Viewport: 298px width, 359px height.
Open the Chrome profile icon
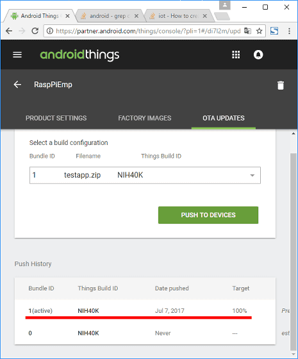(224, 5)
